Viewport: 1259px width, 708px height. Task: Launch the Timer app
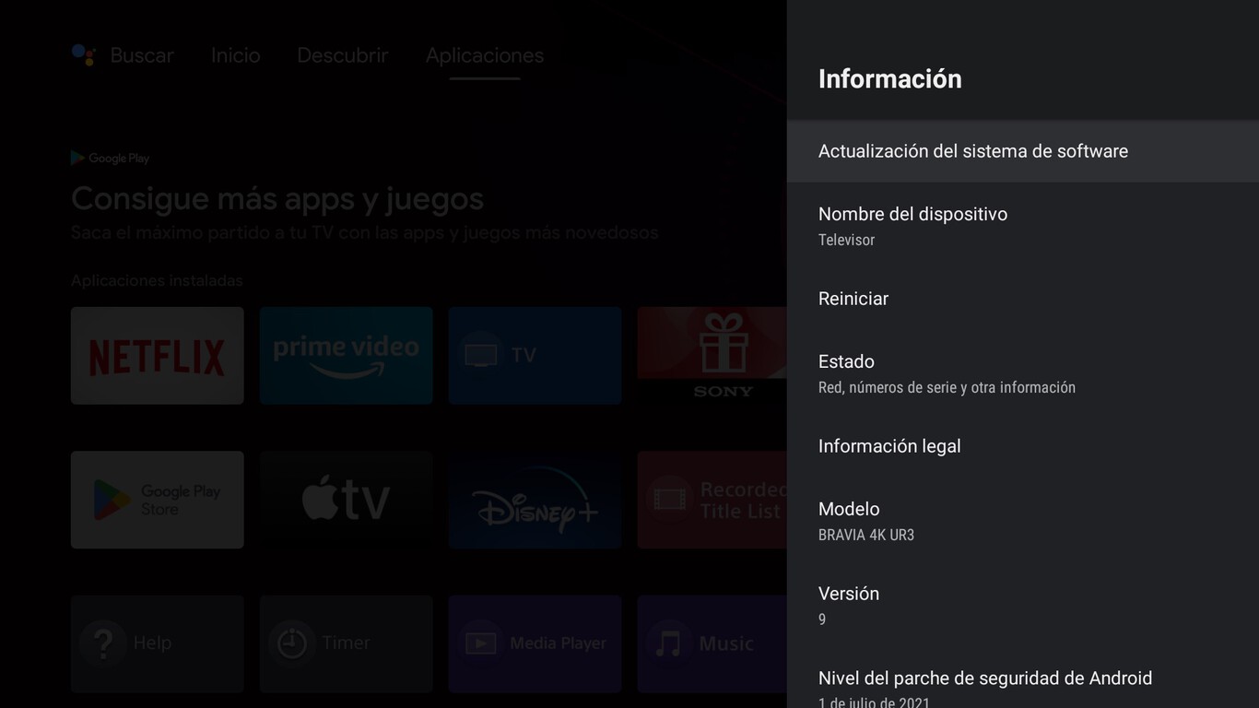pos(346,643)
